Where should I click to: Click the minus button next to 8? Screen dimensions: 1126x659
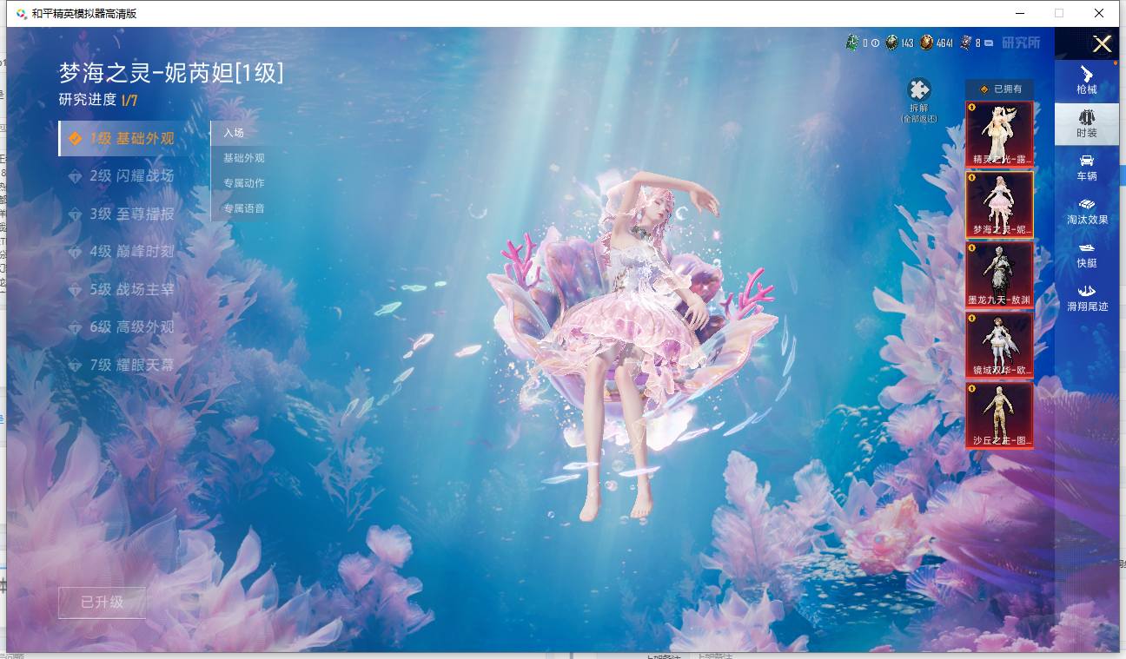989,43
